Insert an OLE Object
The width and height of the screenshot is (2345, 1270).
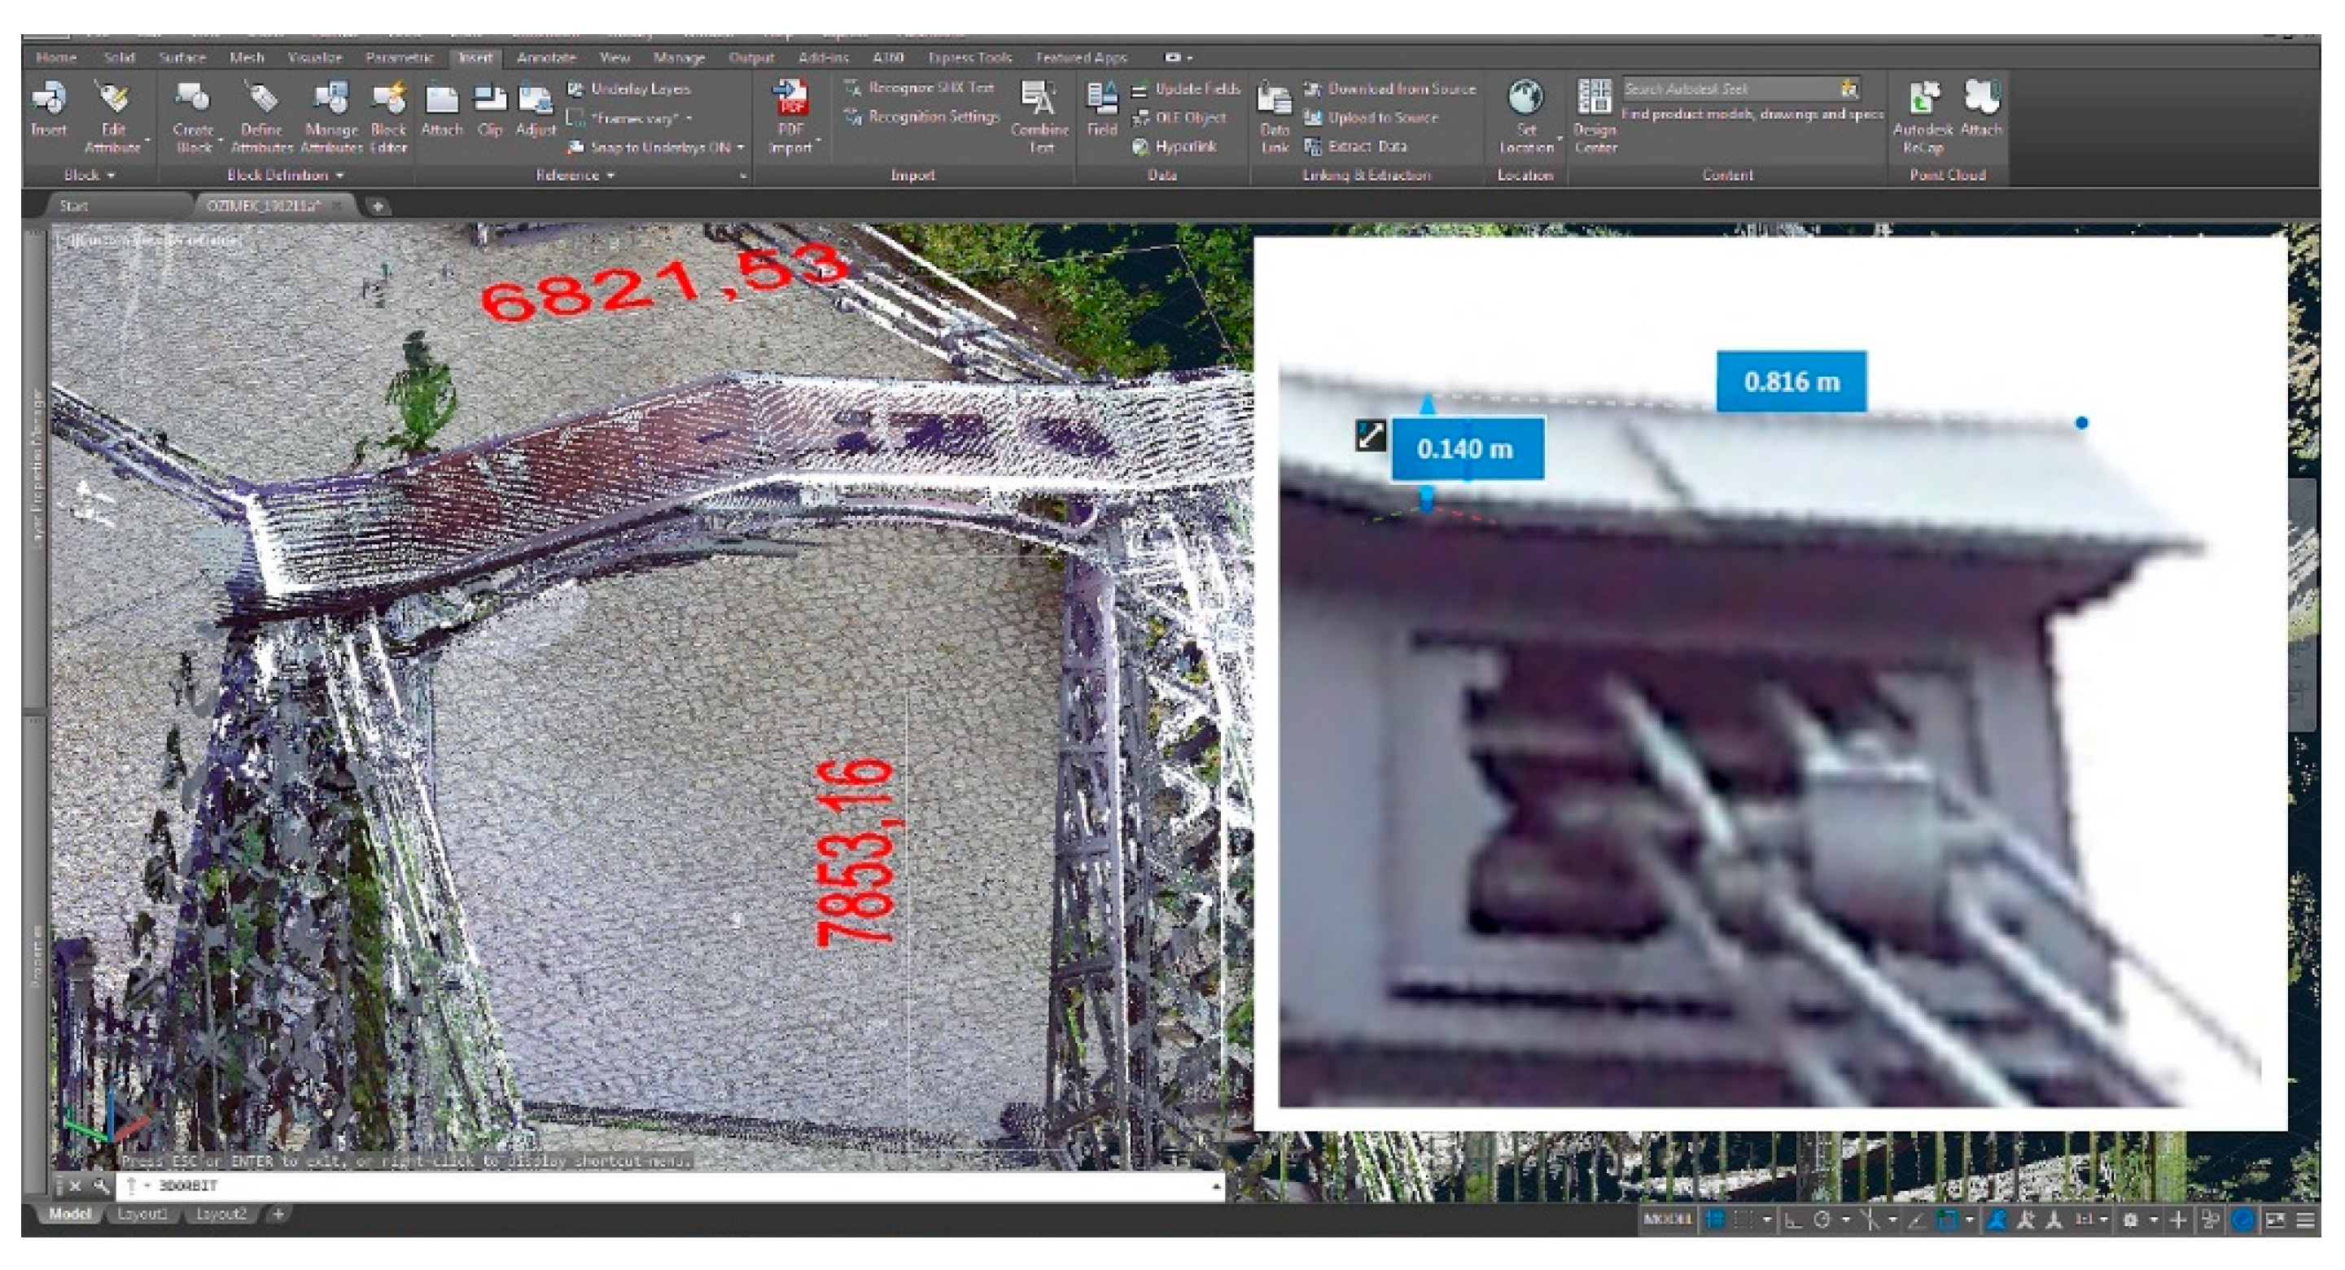[1179, 117]
